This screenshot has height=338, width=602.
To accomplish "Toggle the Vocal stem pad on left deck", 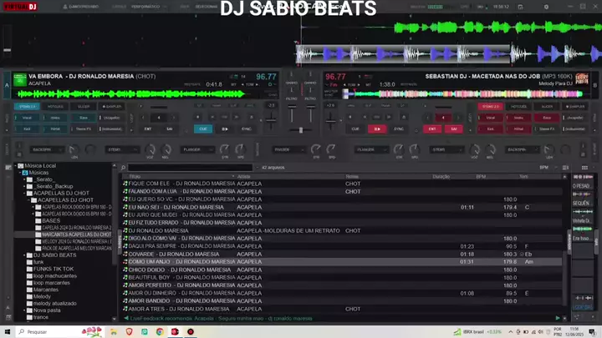I will (27, 119).
